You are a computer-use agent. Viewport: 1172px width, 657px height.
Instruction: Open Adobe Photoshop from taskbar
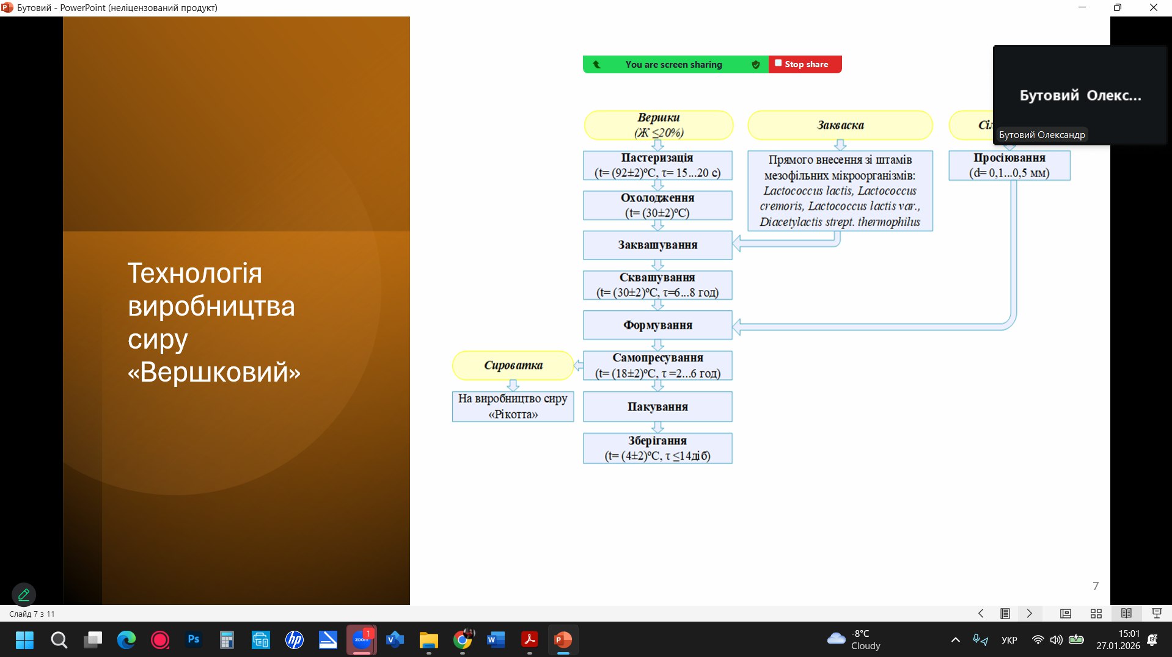coord(194,640)
